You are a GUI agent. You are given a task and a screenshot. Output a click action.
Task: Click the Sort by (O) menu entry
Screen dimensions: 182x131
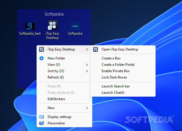pyautogui.click(x=64, y=71)
